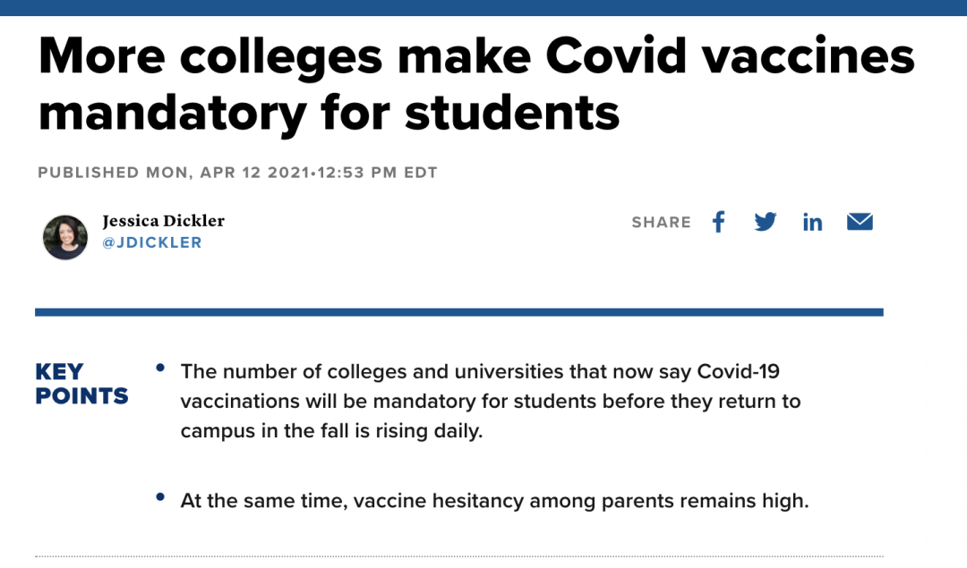The height and width of the screenshot is (568, 967).
Task: Open Jessica Dickler's author page link
Action: pos(163,220)
